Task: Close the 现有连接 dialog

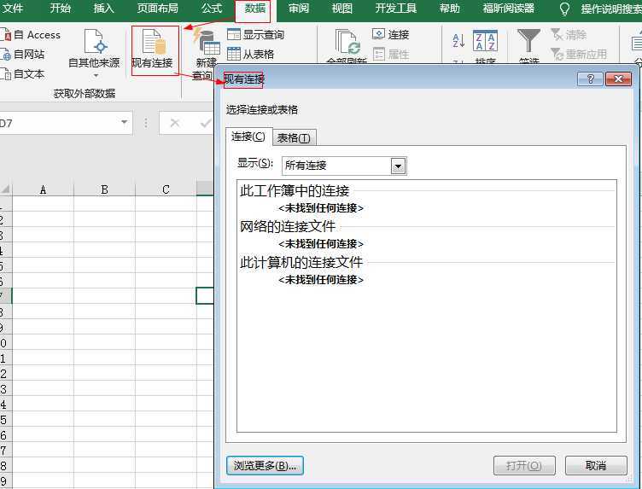Action: tap(618, 79)
